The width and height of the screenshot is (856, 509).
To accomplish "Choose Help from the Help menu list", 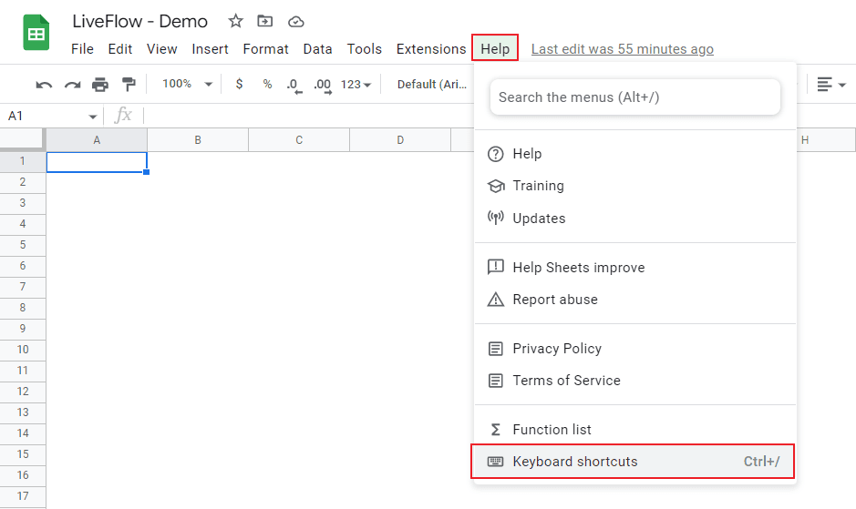I will pos(634,154).
